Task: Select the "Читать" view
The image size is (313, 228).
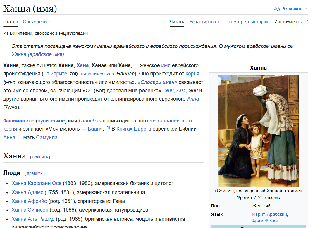Action: tap(177, 21)
